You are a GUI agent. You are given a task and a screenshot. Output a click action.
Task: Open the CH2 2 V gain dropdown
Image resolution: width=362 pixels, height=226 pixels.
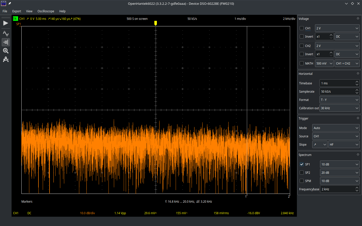pyautogui.click(x=337, y=46)
